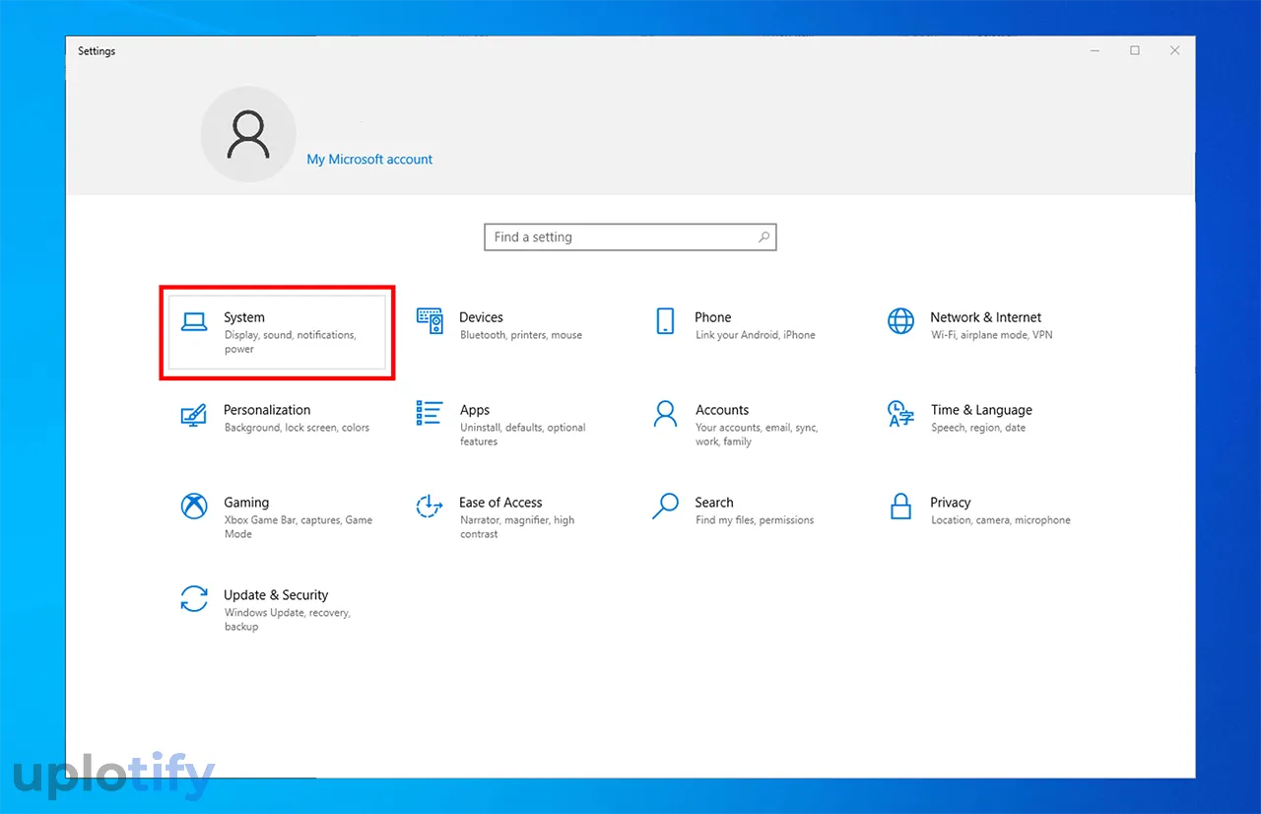Screen dimensions: 1261x814
Task: Open the System settings title
Action: pyautogui.click(x=244, y=317)
